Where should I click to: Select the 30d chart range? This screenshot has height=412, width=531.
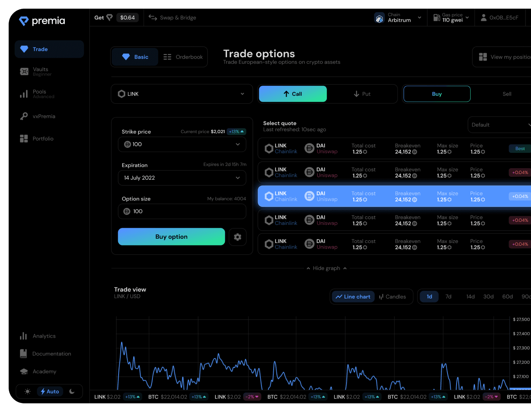click(x=488, y=297)
